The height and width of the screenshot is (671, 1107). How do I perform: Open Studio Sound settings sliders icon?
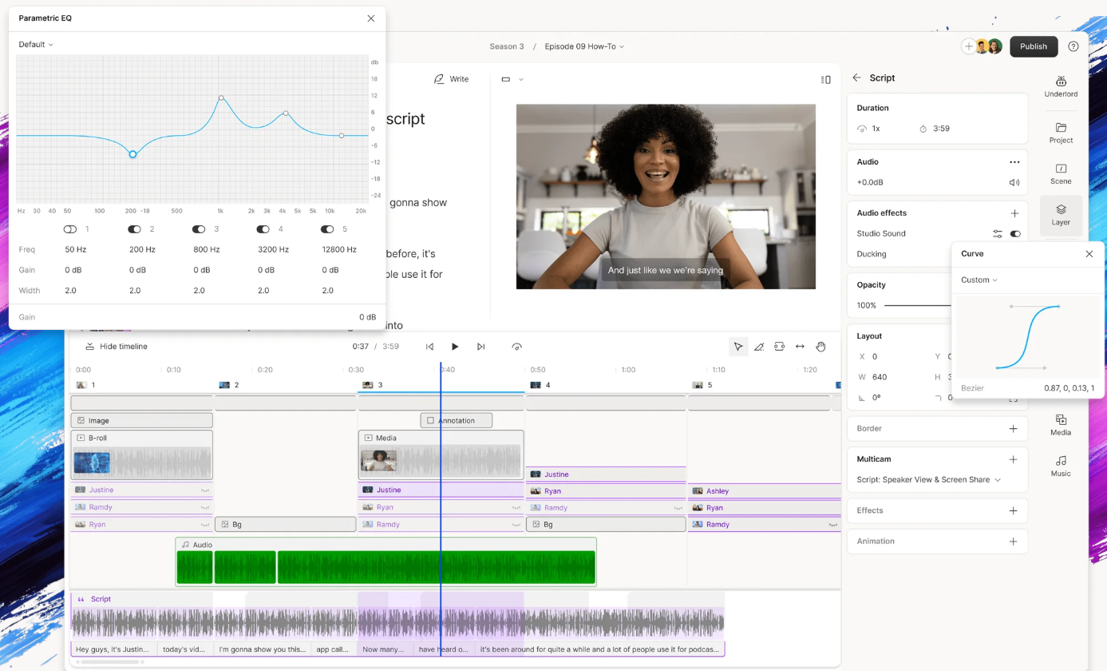[998, 233]
